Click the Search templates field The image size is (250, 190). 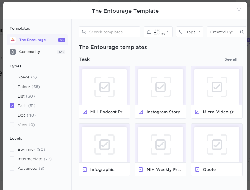coord(110,32)
